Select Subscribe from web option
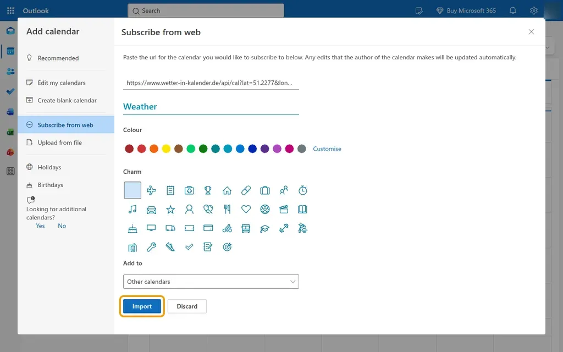 pyautogui.click(x=66, y=125)
